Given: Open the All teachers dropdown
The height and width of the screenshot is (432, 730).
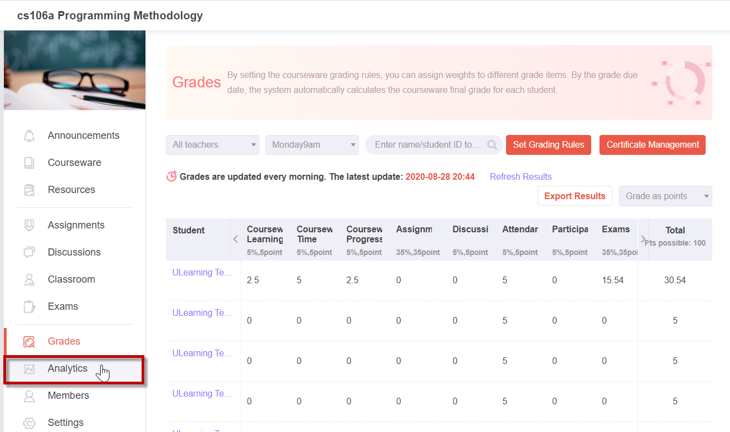Looking at the screenshot, I should 212,145.
